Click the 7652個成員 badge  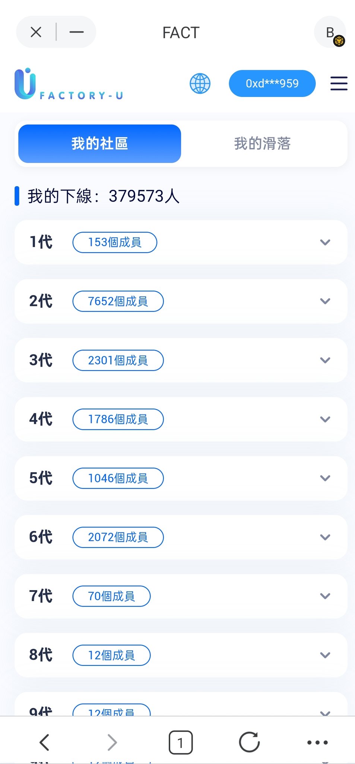[118, 301]
